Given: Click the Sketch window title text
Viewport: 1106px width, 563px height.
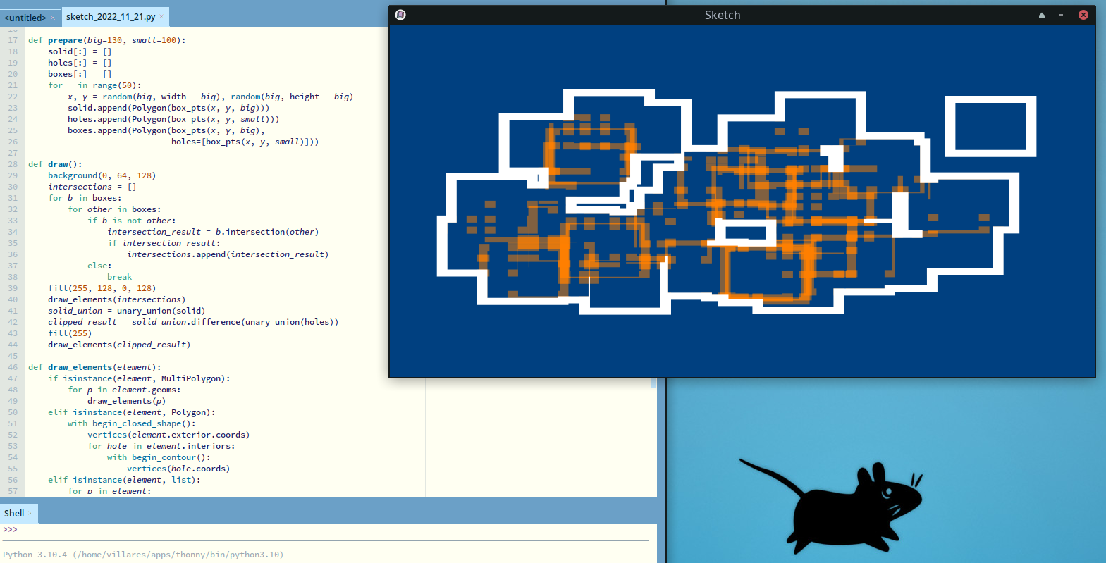Looking at the screenshot, I should coord(723,15).
